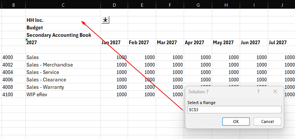Select the WIP eRev row label

(63, 94)
